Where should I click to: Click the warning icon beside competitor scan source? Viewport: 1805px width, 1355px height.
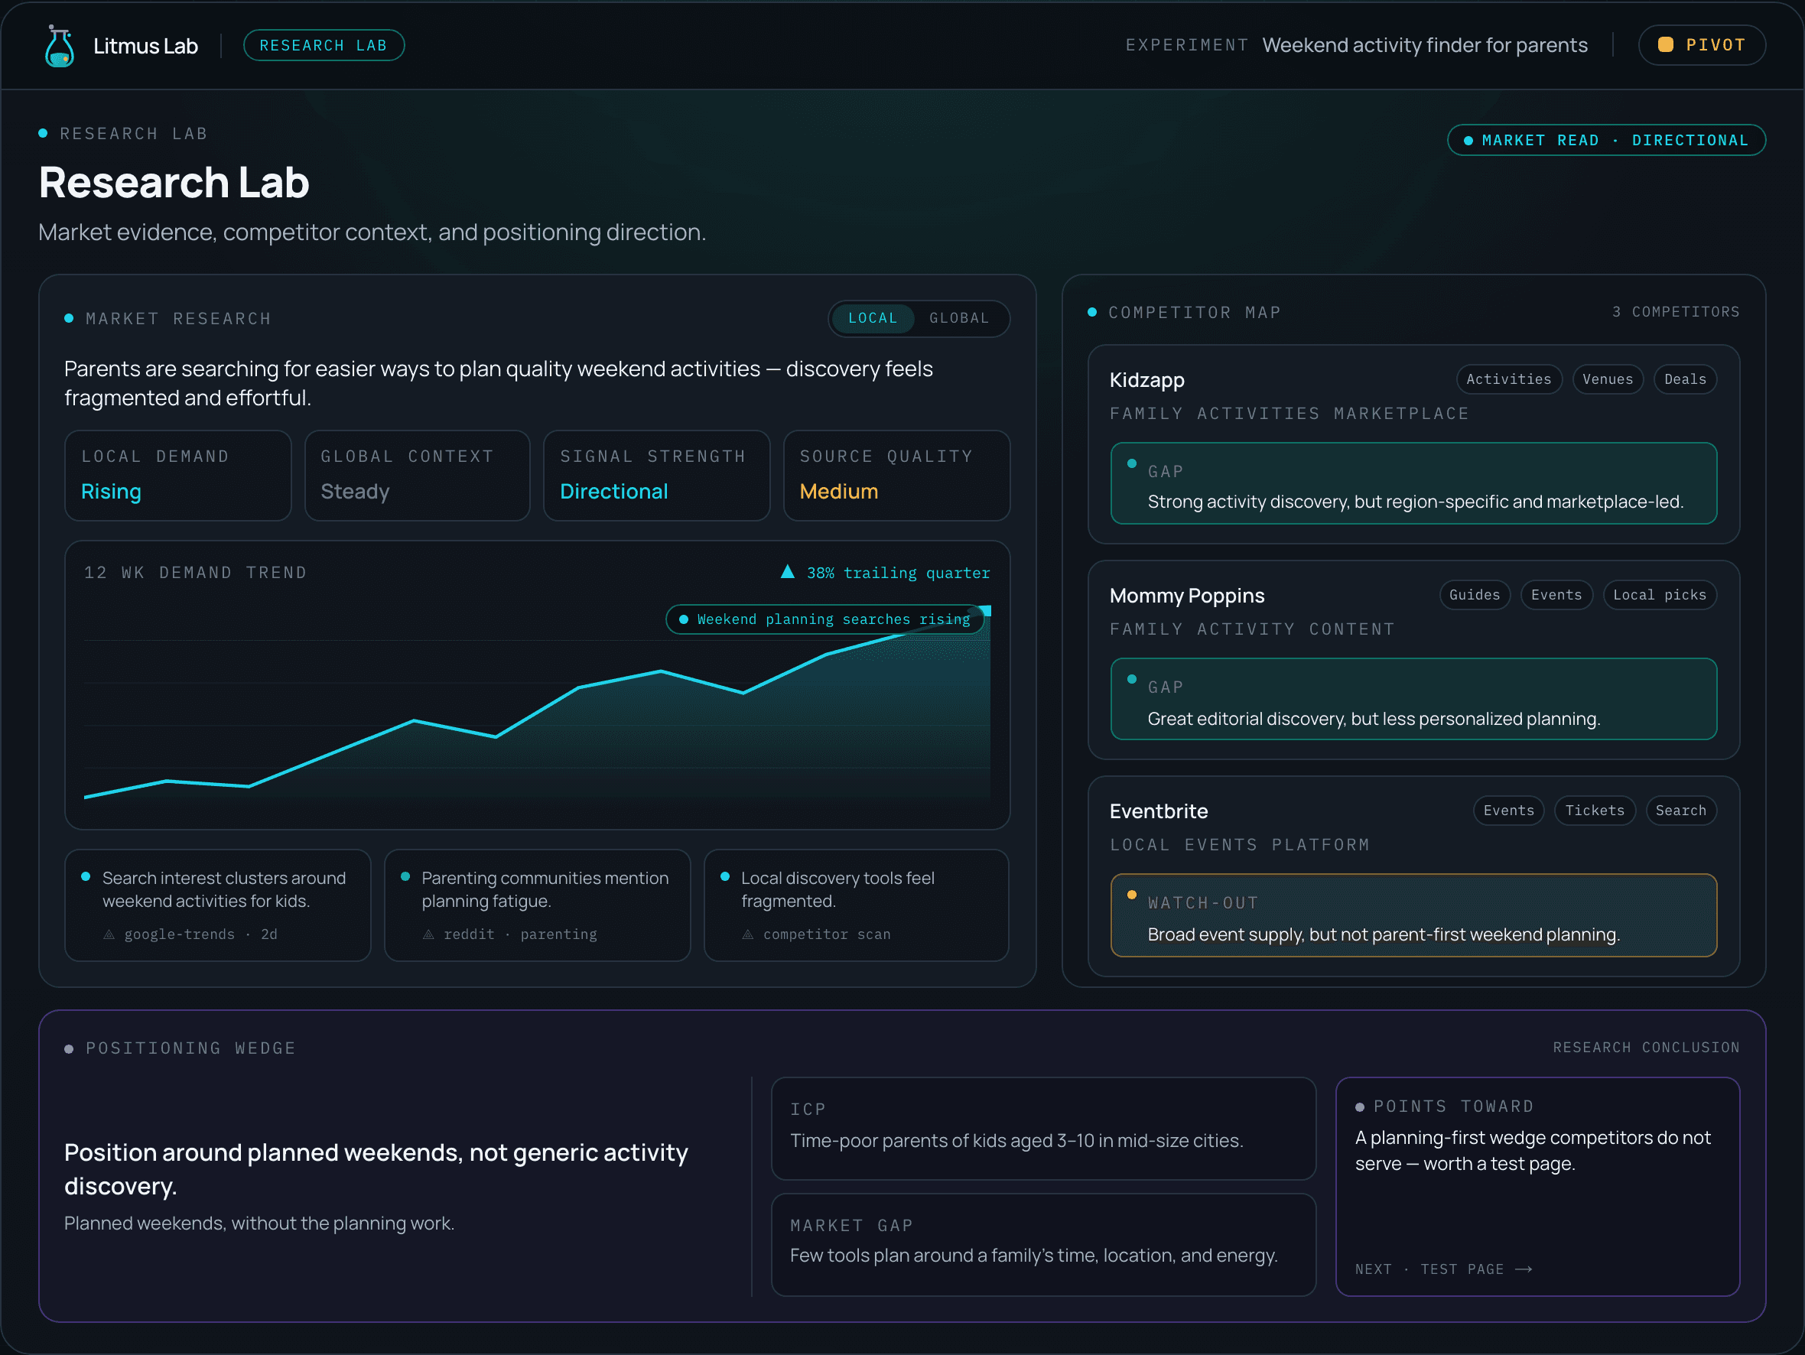click(x=747, y=935)
